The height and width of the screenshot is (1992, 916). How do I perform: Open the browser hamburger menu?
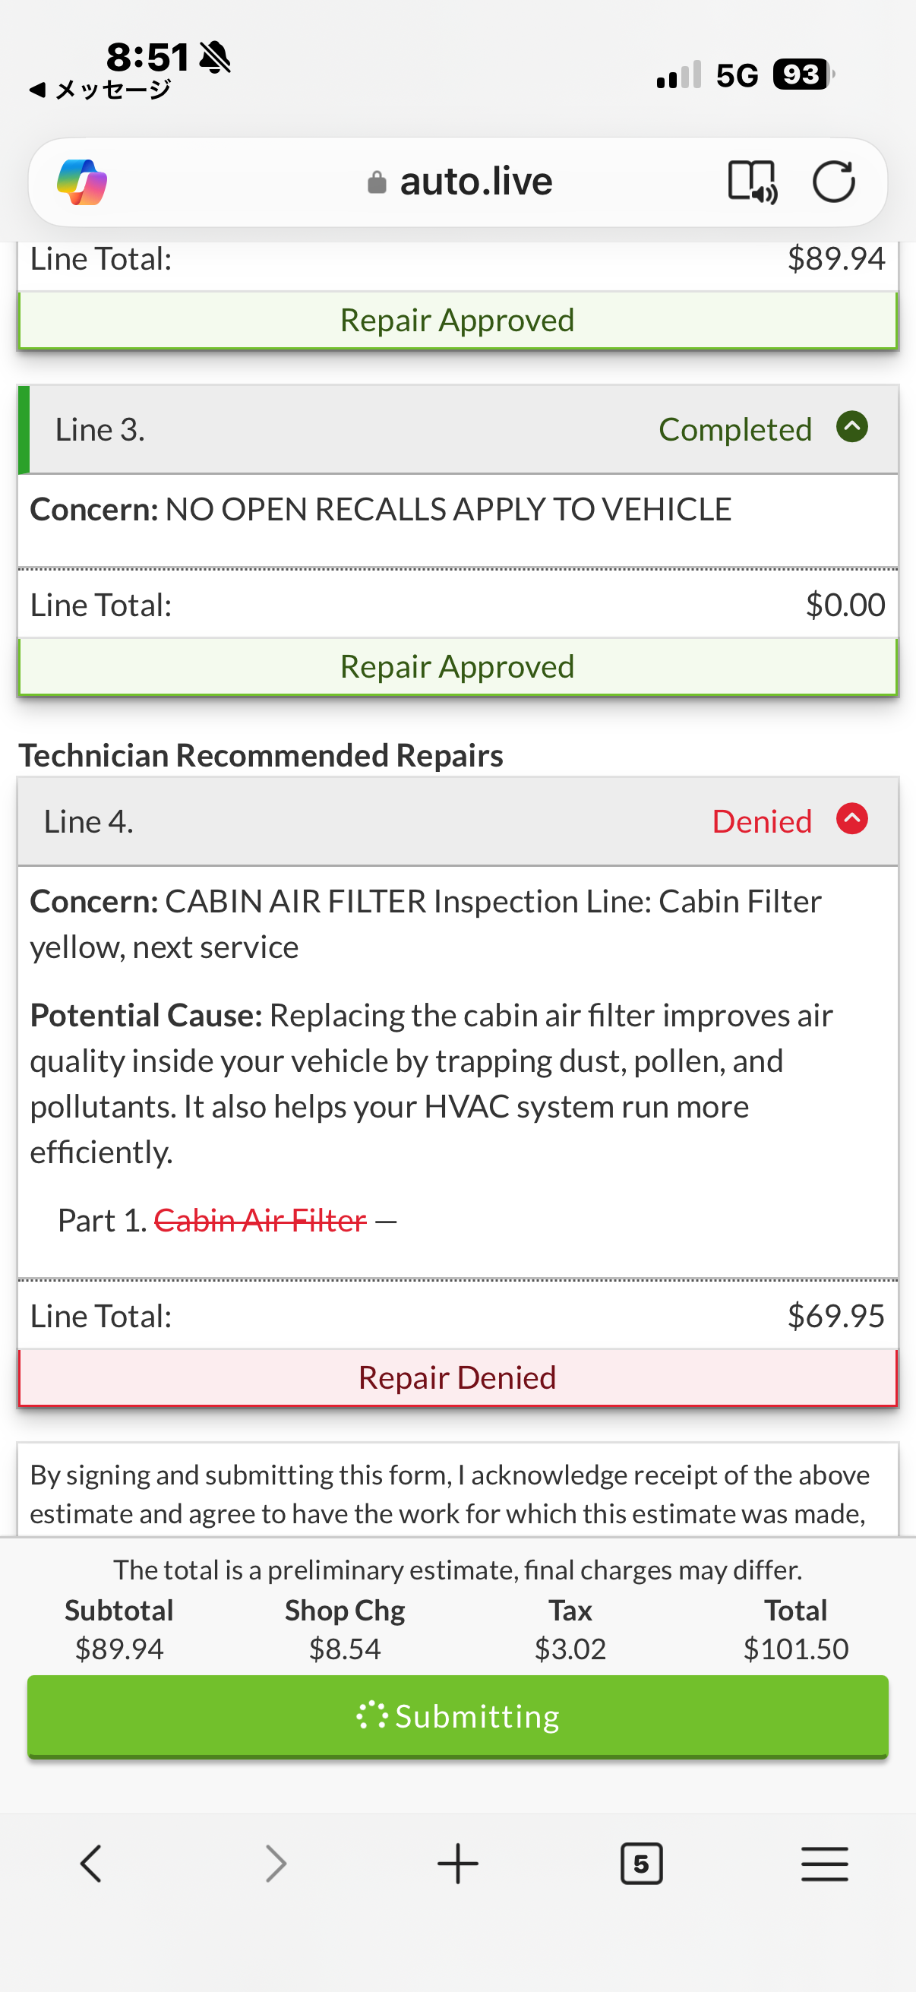824,1863
